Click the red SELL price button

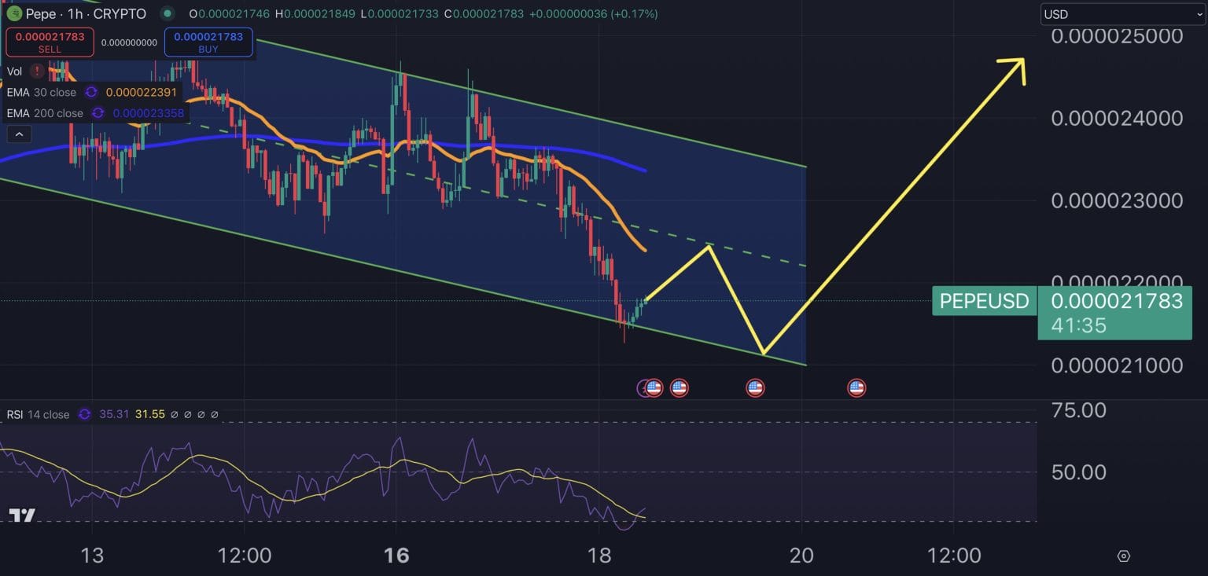pyautogui.click(x=50, y=41)
